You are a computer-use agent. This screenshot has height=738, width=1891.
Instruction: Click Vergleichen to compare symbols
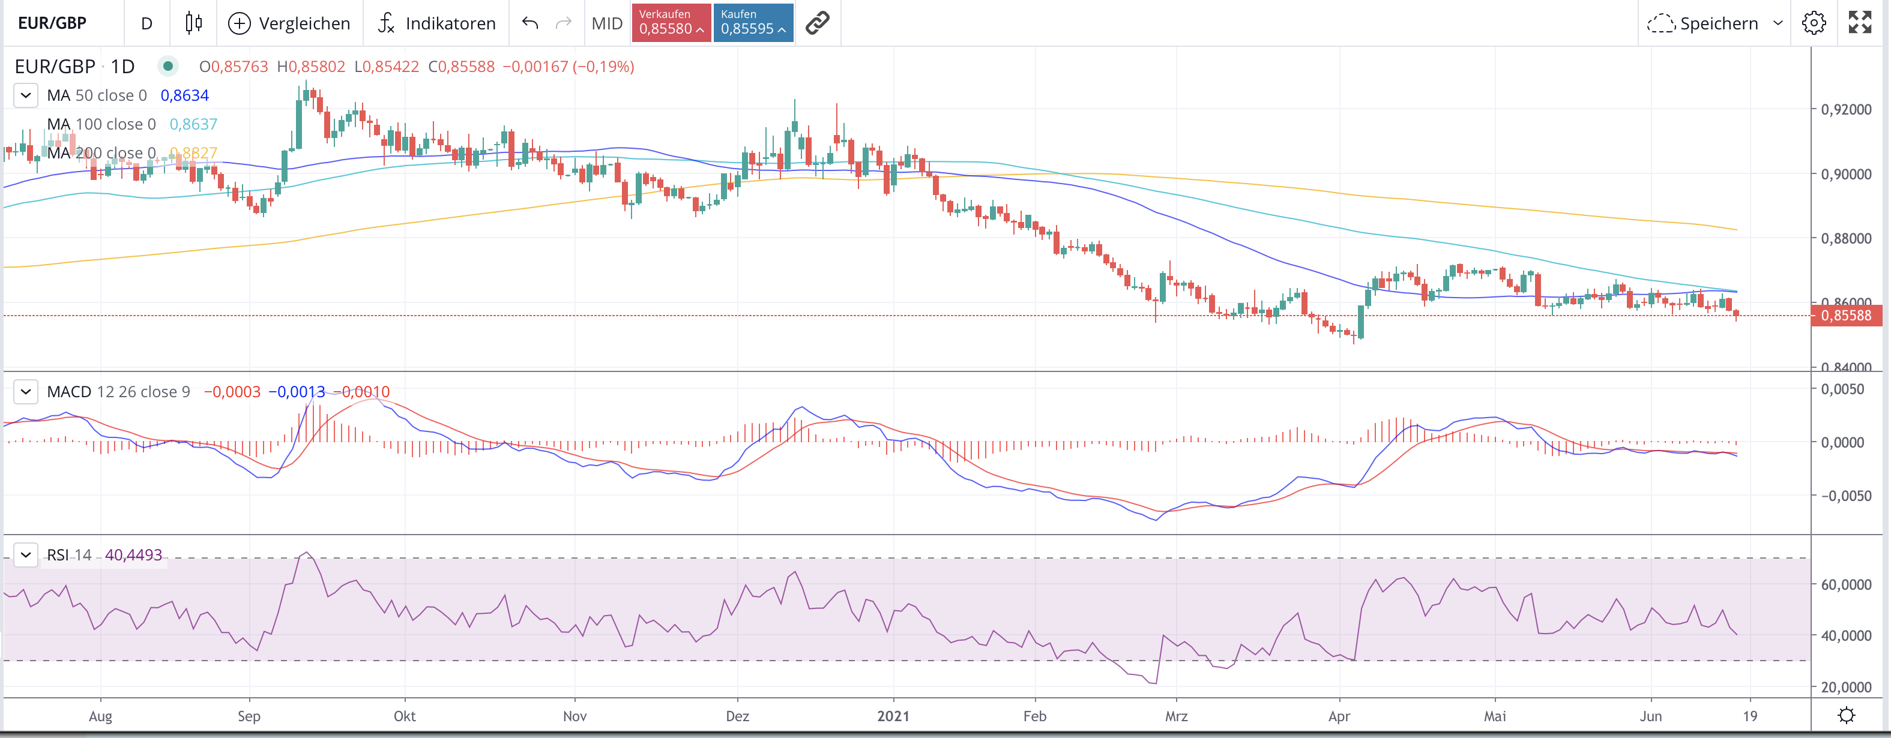tap(289, 23)
